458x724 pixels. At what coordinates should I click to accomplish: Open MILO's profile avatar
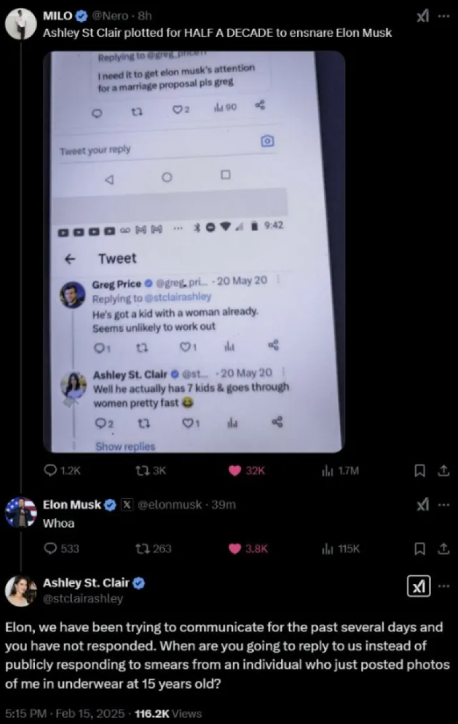tap(20, 23)
